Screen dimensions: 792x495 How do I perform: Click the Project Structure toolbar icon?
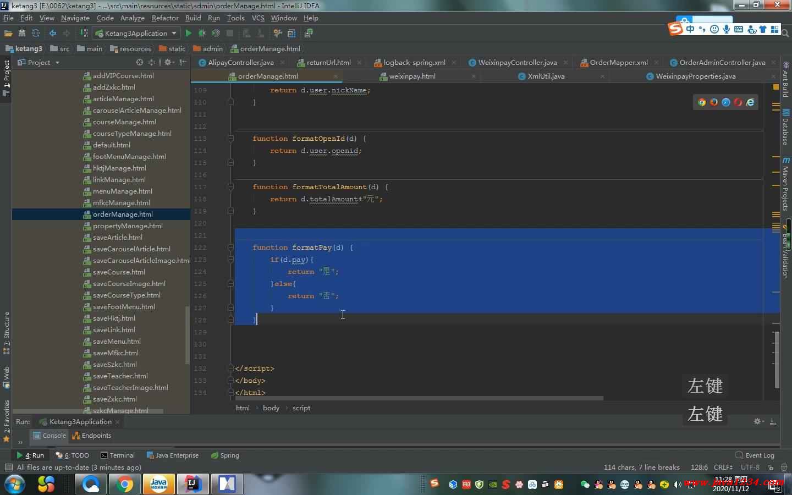pos(291,33)
